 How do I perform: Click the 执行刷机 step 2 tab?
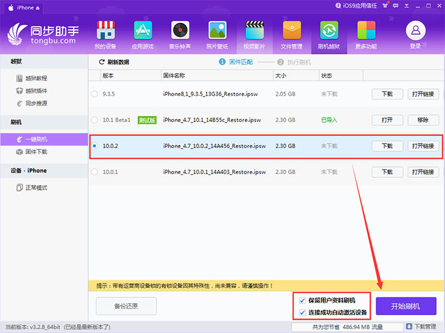[x=294, y=62]
